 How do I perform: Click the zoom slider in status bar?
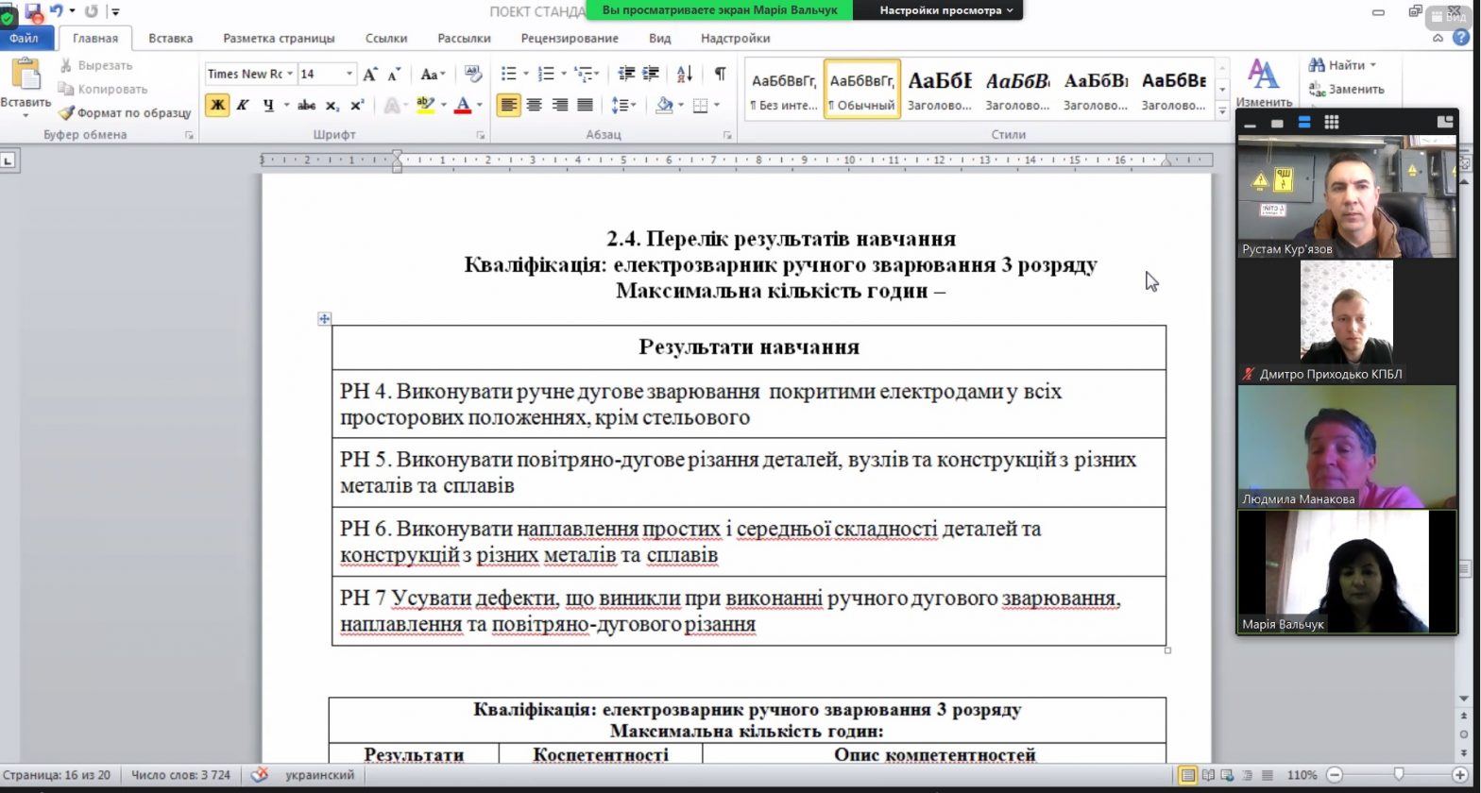1399,775
